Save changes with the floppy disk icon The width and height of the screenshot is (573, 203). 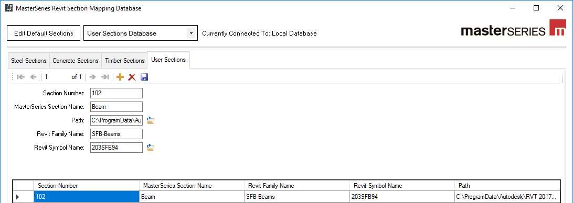144,77
